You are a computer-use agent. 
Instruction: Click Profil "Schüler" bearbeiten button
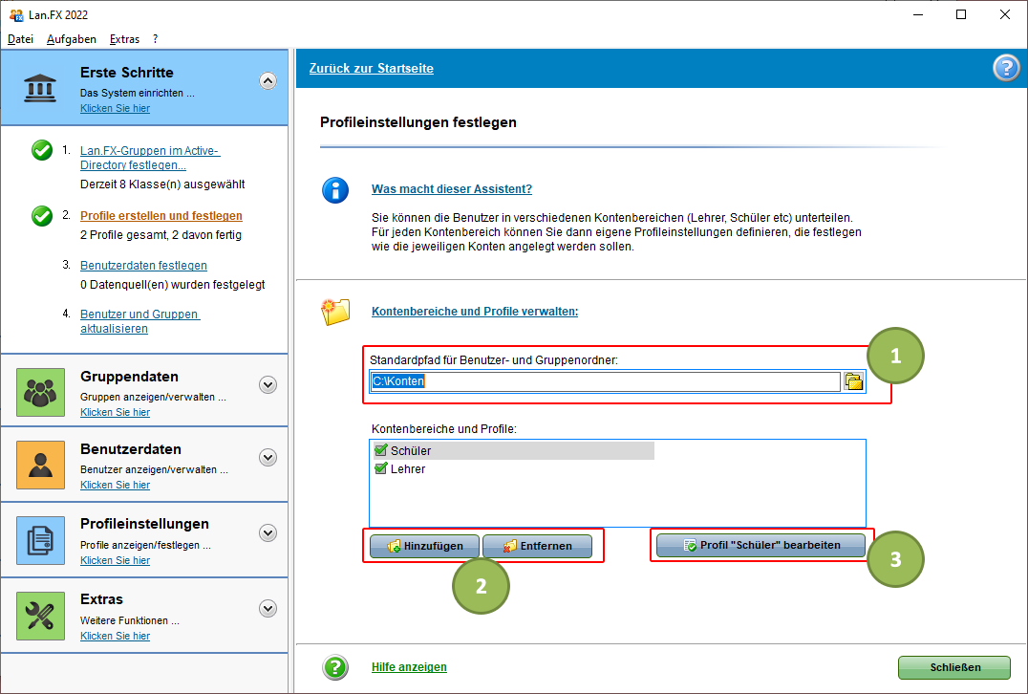pos(760,546)
